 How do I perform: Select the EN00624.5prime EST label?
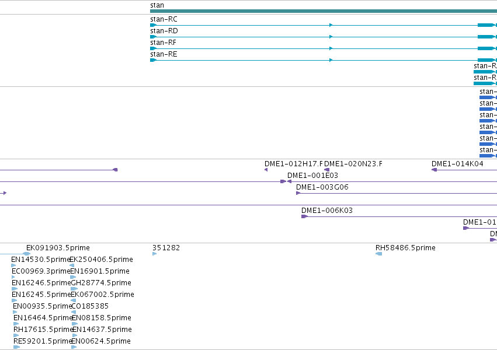[101, 341]
